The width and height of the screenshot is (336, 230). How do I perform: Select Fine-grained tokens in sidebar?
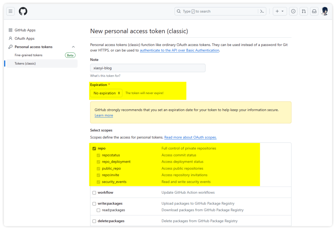tap(28, 55)
